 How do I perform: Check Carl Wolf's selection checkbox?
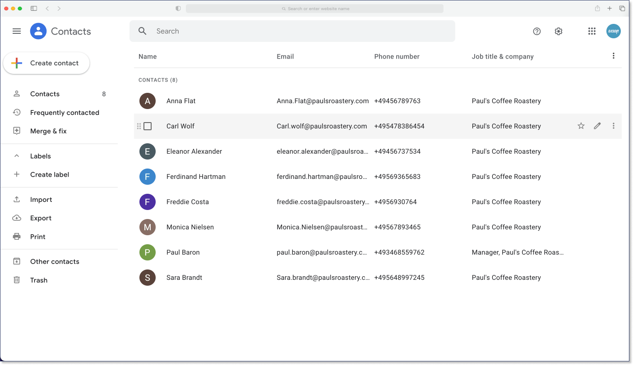point(147,126)
